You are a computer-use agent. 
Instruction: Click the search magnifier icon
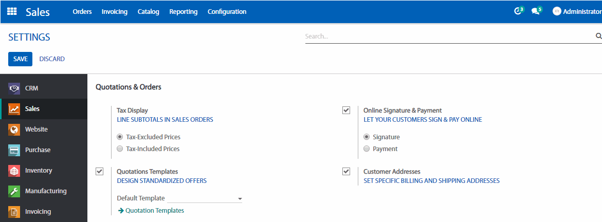[598, 36]
